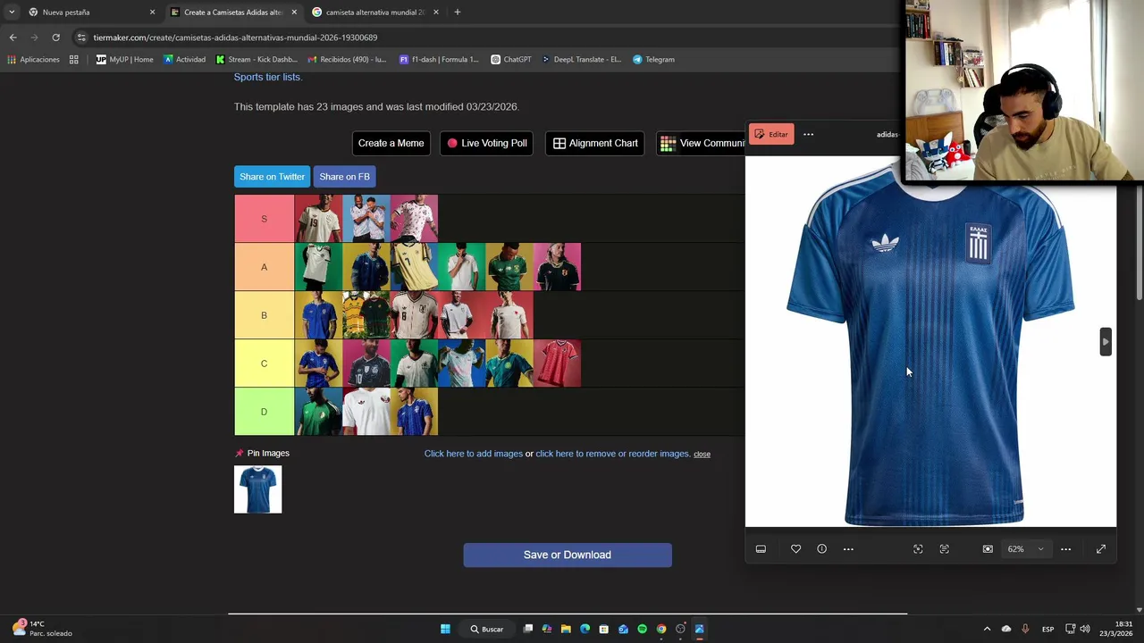Open the ellipsis menu beside Editar
Image resolution: width=1144 pixels, height=643 pixels.
click(x=808, y=134)
